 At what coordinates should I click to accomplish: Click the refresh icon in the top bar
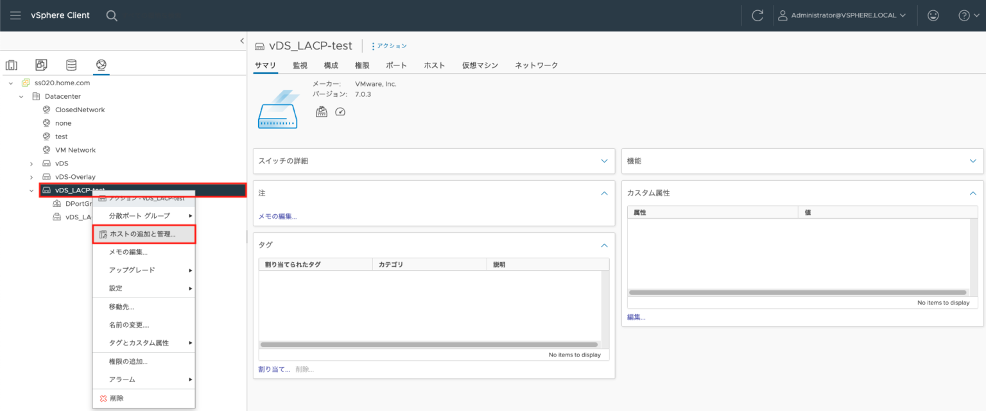click(x=756, y=15)
